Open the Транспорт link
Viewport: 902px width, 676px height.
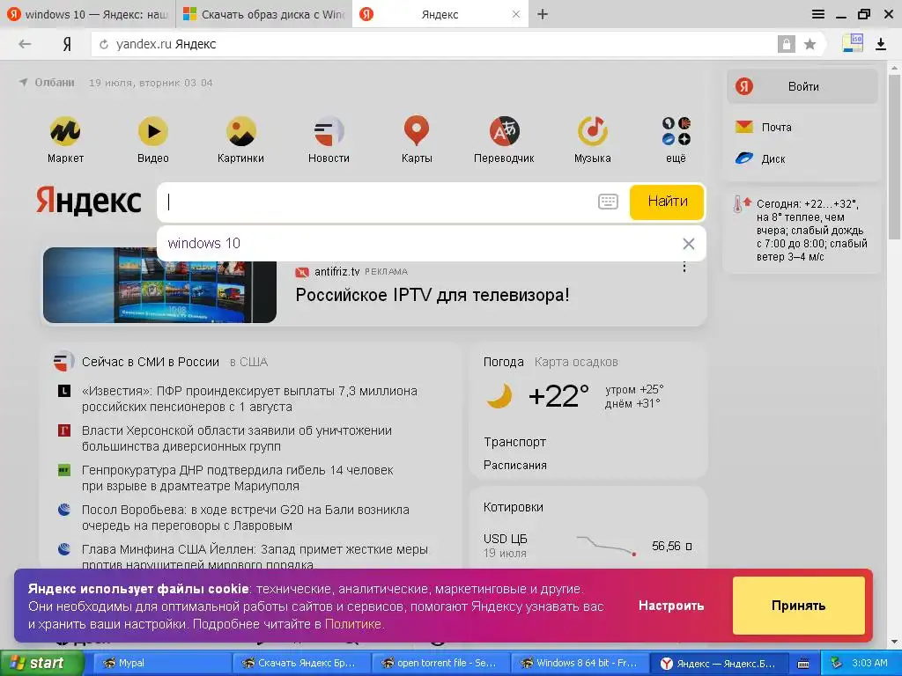[x=514, y=442]
